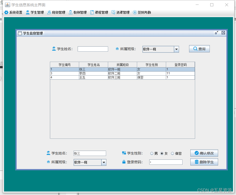Click the 登录密码 column header
Screen dimensions: 236x195
point(181,65)
